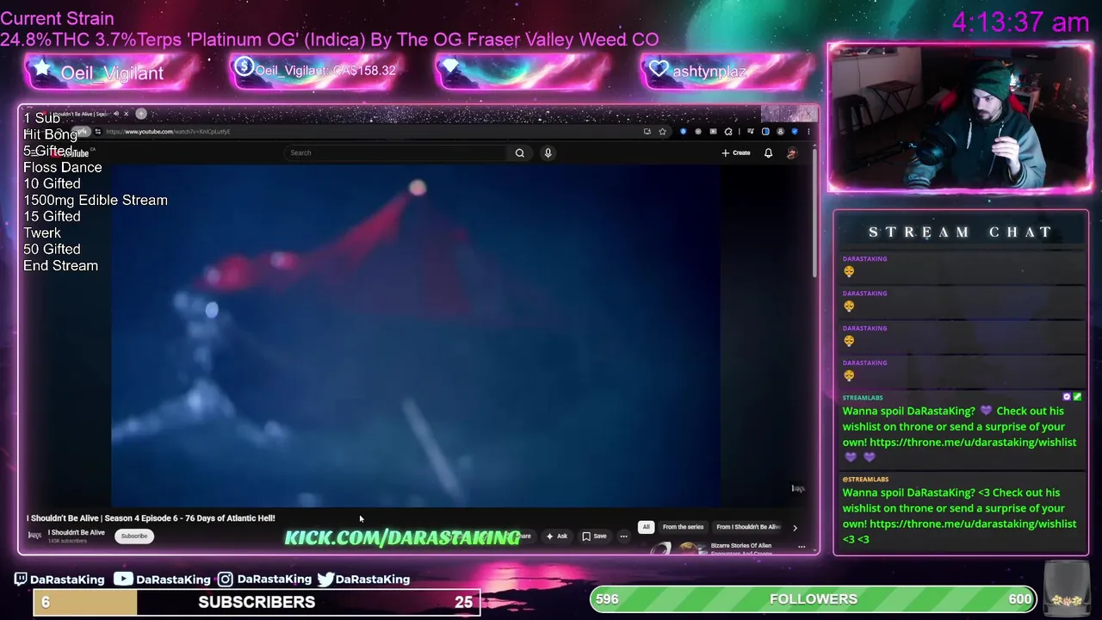
Task: Click the video title '76 Days of Atlantic Hell!'
Action: 151,518
